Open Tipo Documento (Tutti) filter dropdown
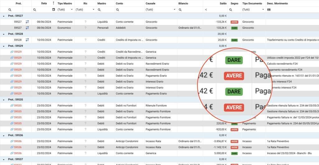 263,10
